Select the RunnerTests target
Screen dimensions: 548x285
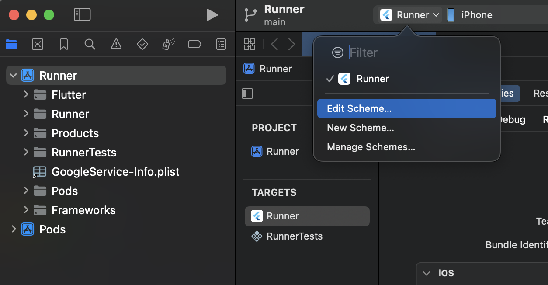[307, 236]
